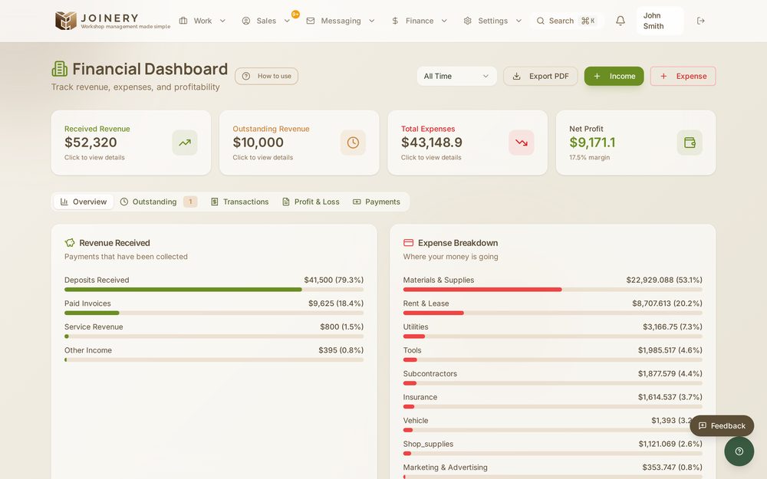Add new Income entry
Image resolution: width=767 pixels, height=479 pixels.
[614, 76]
